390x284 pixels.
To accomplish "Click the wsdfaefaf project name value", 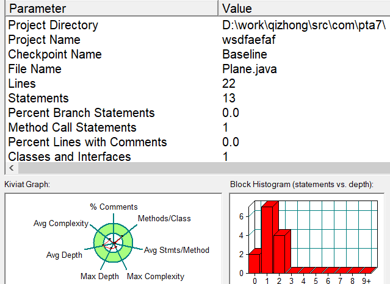I will click(249, 40).
